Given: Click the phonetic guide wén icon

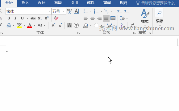Looking at the screenshot, I should click(69, 11).
